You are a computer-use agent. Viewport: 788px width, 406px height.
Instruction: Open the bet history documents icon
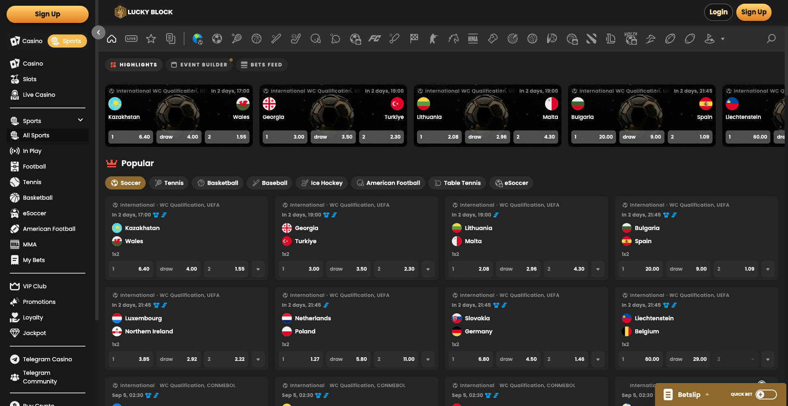(x=171, y=39)
